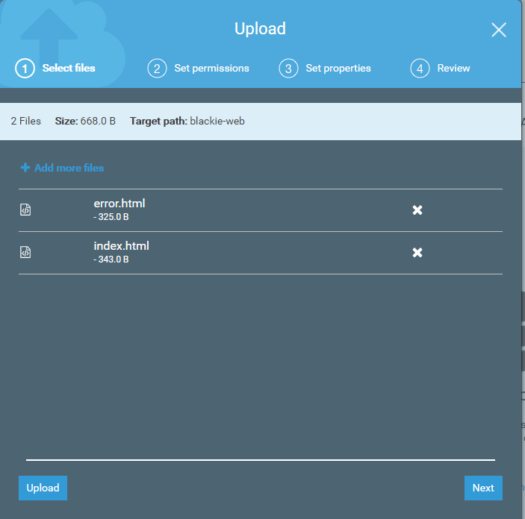Close the Upload dialog with the X
Viewport: 525px width, 519px height.
pos(499,30)
